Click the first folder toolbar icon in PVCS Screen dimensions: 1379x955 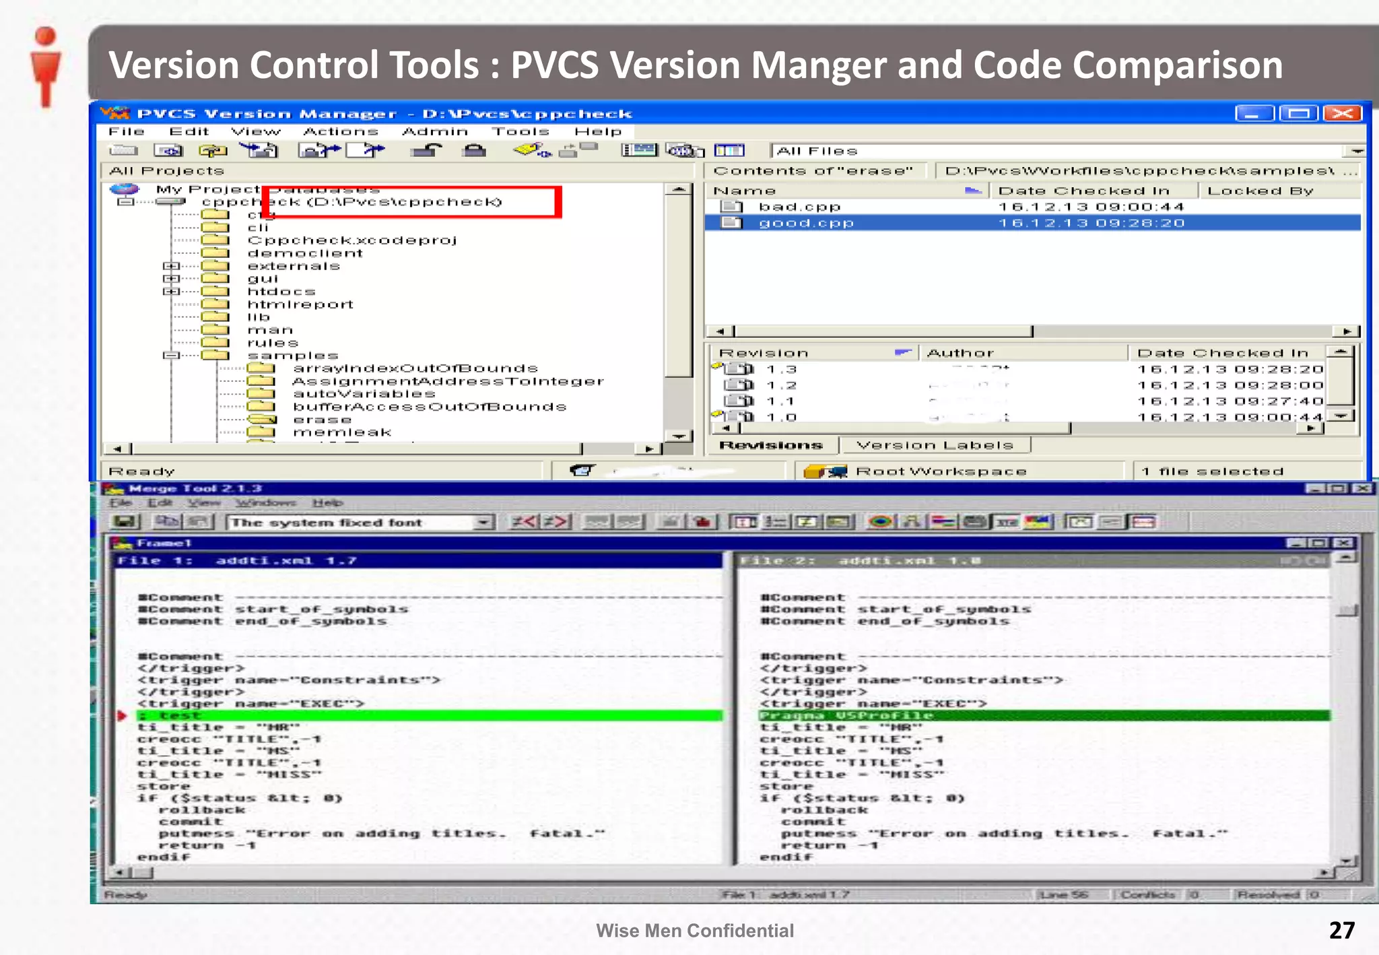point(124,150)
